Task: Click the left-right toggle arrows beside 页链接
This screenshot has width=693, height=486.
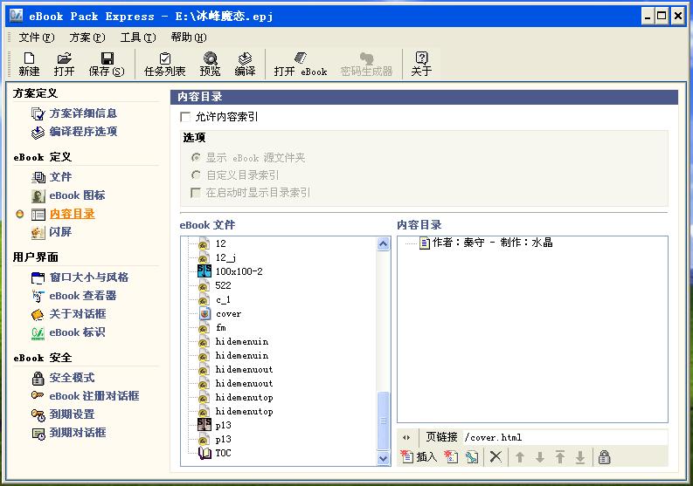Action: pos(406,437)
